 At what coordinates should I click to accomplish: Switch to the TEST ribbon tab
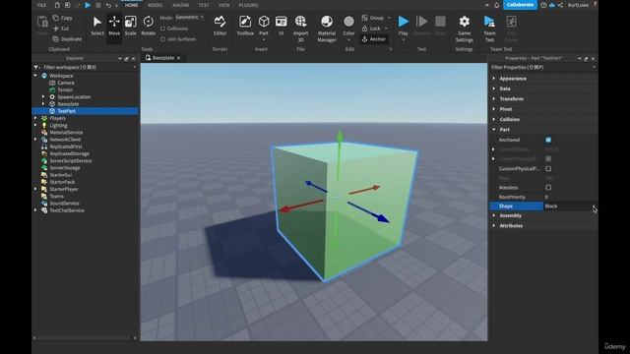tap(204, 5)
